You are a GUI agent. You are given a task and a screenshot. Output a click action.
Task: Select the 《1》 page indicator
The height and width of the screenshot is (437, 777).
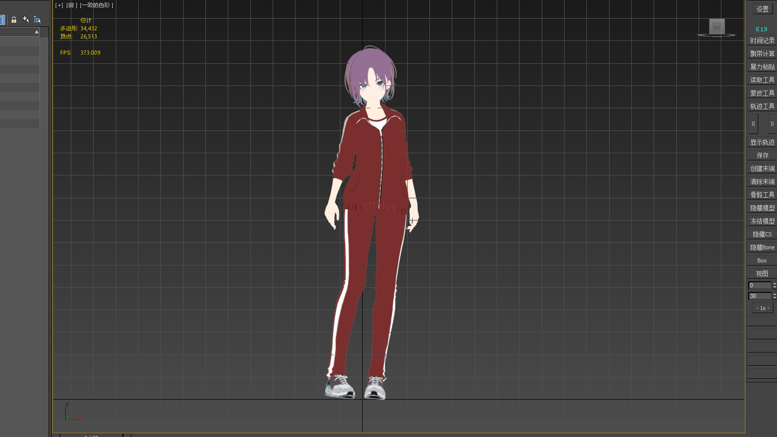pyautogui.click(x=761, y=29)
